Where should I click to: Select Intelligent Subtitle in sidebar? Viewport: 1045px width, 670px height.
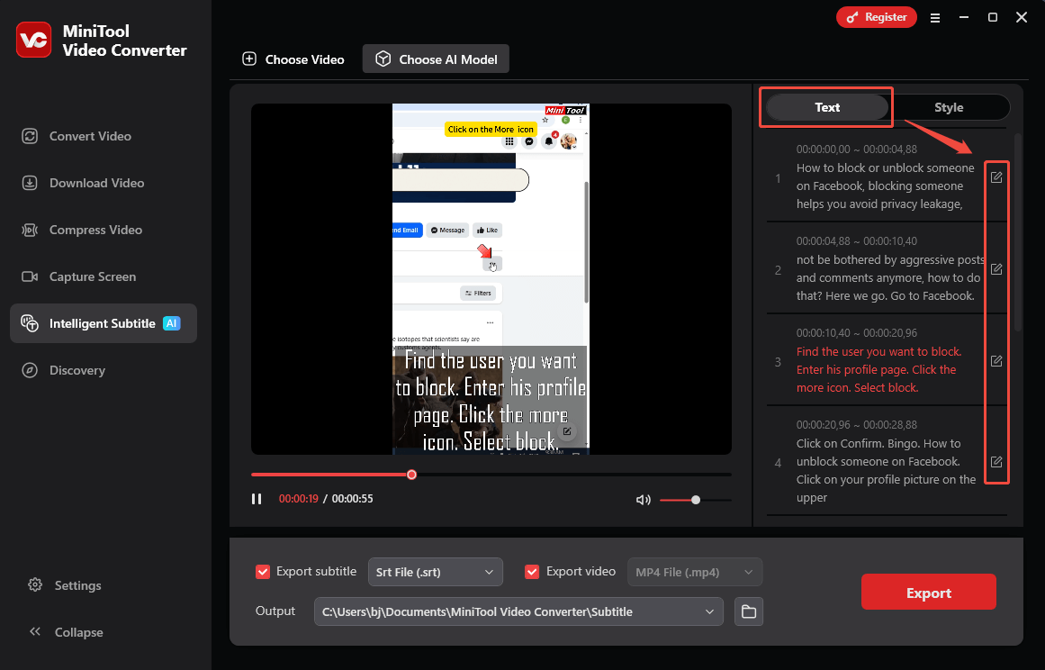104,323
